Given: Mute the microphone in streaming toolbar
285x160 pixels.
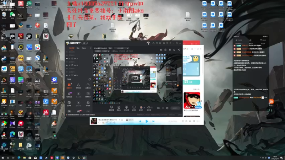Looking at the screenshot, I should 141,108.
